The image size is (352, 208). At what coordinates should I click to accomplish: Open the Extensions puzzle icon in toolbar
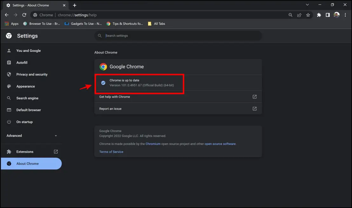point(319,15)
